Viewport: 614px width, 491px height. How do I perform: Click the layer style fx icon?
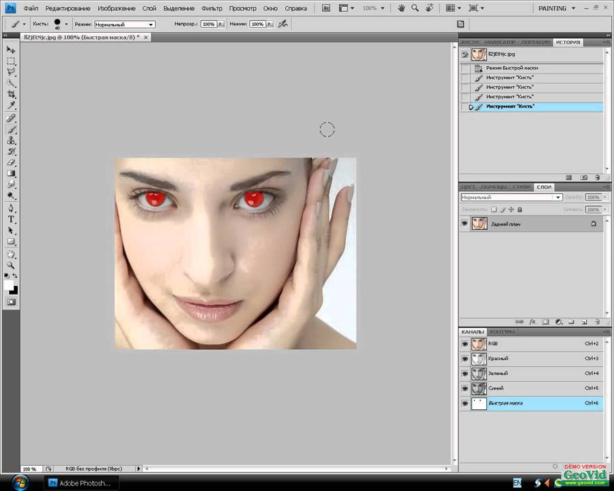point(532,321)
